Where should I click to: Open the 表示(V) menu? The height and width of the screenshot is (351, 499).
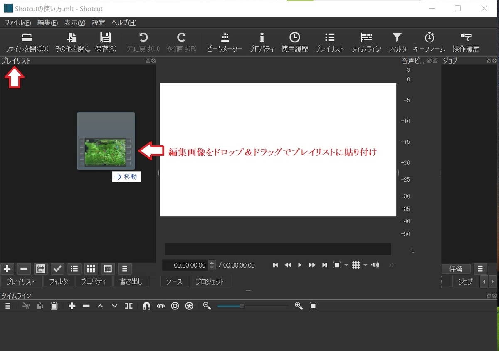point(75,22)
